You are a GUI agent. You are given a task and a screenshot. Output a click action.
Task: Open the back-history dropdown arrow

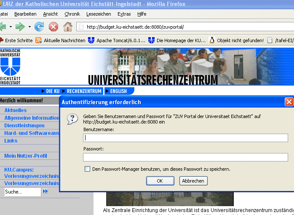11,27
